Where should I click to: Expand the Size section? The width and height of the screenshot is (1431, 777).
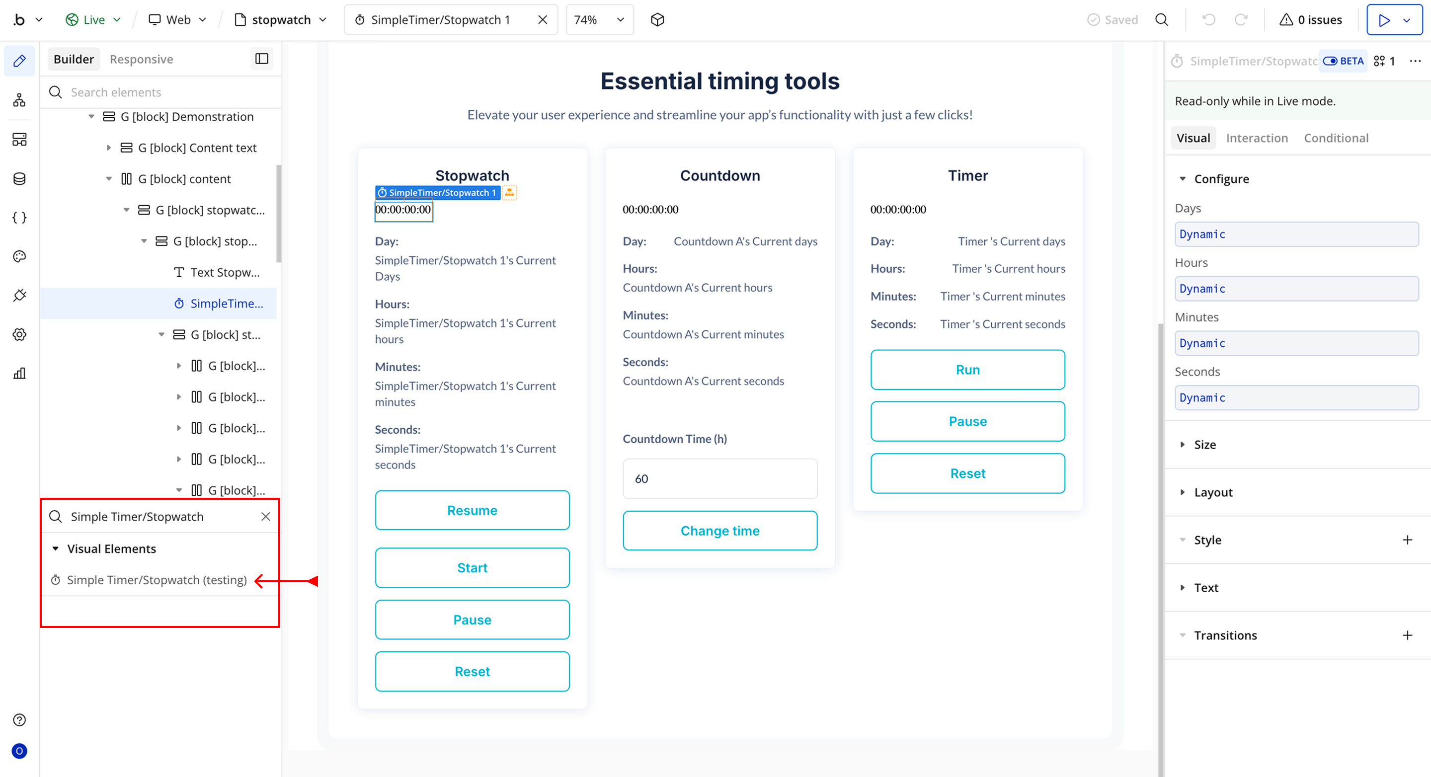click(x=1204, y=444)
